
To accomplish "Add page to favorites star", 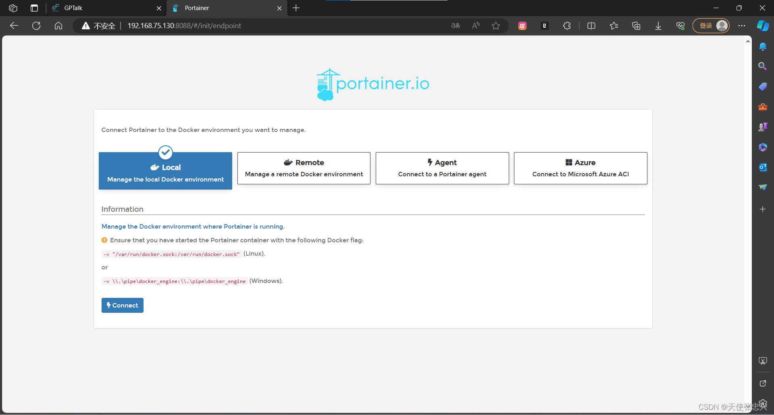I will click(496, 26).
